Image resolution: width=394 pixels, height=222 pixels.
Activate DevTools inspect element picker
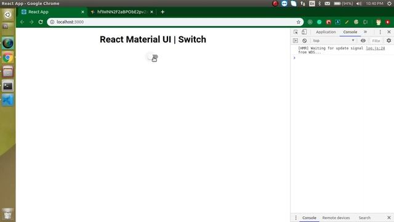[295, 32]
